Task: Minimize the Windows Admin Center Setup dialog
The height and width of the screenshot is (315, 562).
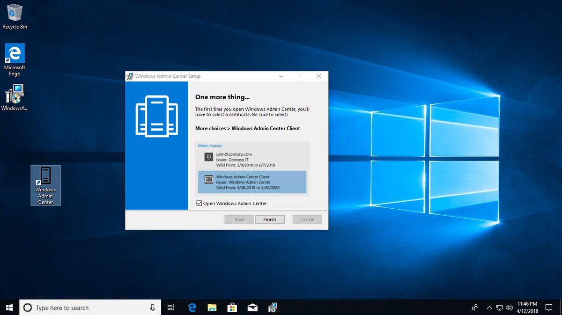Action: point(281,76)
